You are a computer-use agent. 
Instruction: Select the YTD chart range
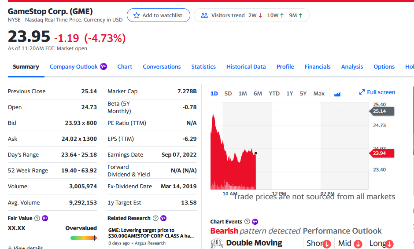coord(274,94)
